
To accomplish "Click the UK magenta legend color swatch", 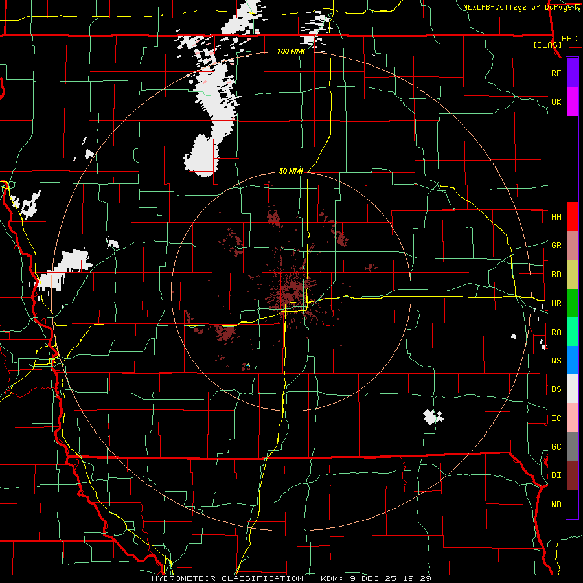I will coord(572,101).
